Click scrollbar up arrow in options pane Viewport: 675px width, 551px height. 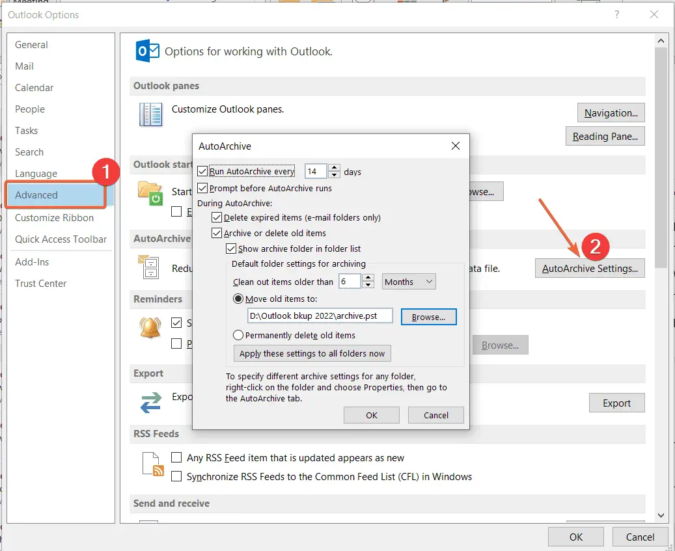pos(661,41)
